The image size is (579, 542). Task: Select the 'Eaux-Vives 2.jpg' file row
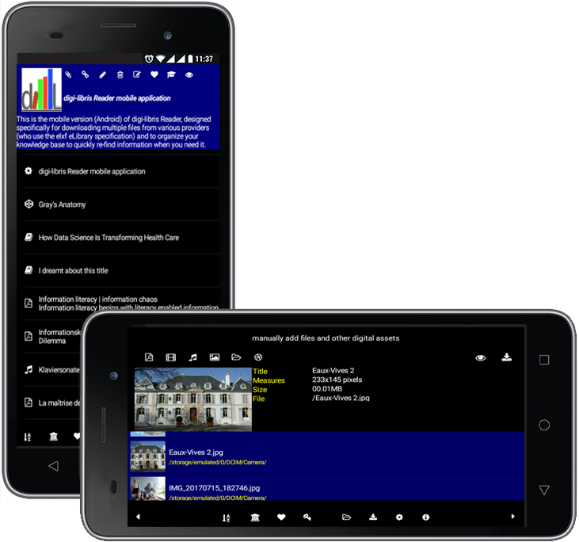pos(326,456)
